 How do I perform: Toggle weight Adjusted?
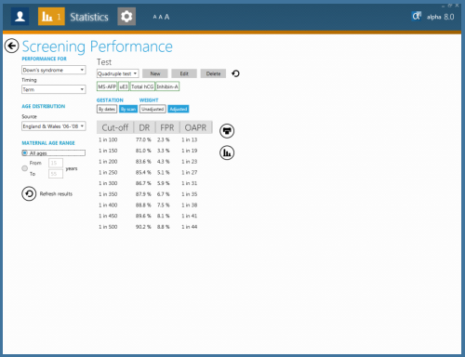coord(179,109)
